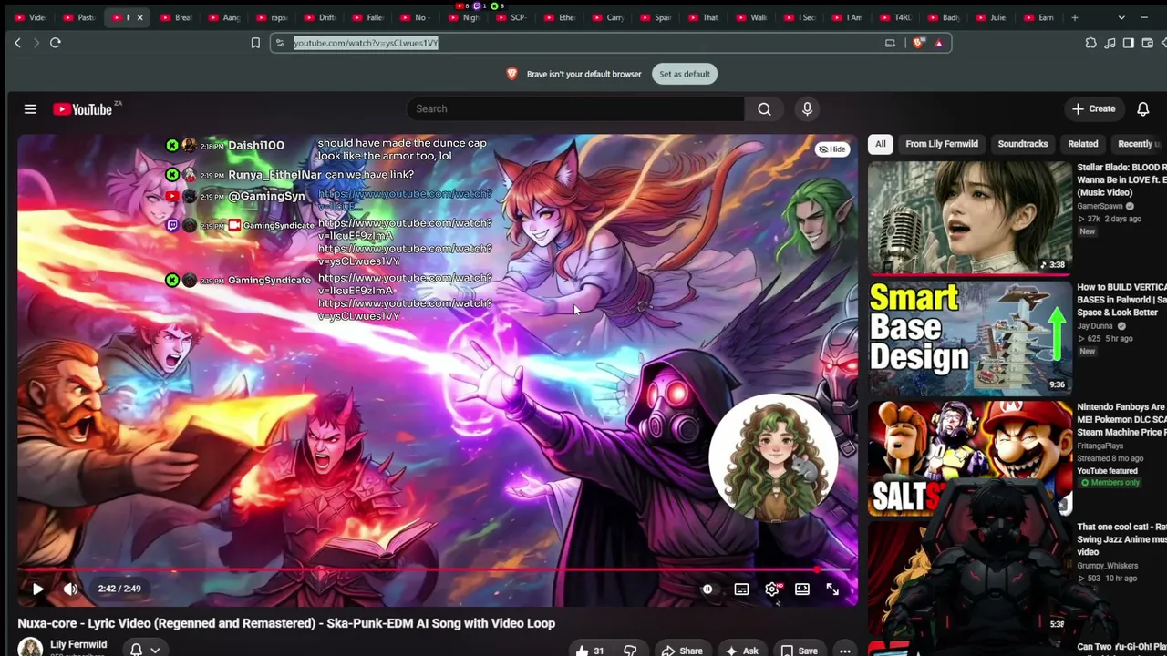Open the Brave Rewards triangle icon
This screenshot has height=656, width=1167.
click(938, 43)
